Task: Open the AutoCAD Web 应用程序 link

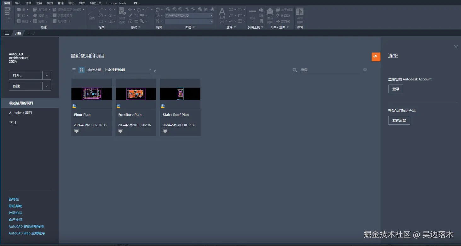Action: (27, 233)
